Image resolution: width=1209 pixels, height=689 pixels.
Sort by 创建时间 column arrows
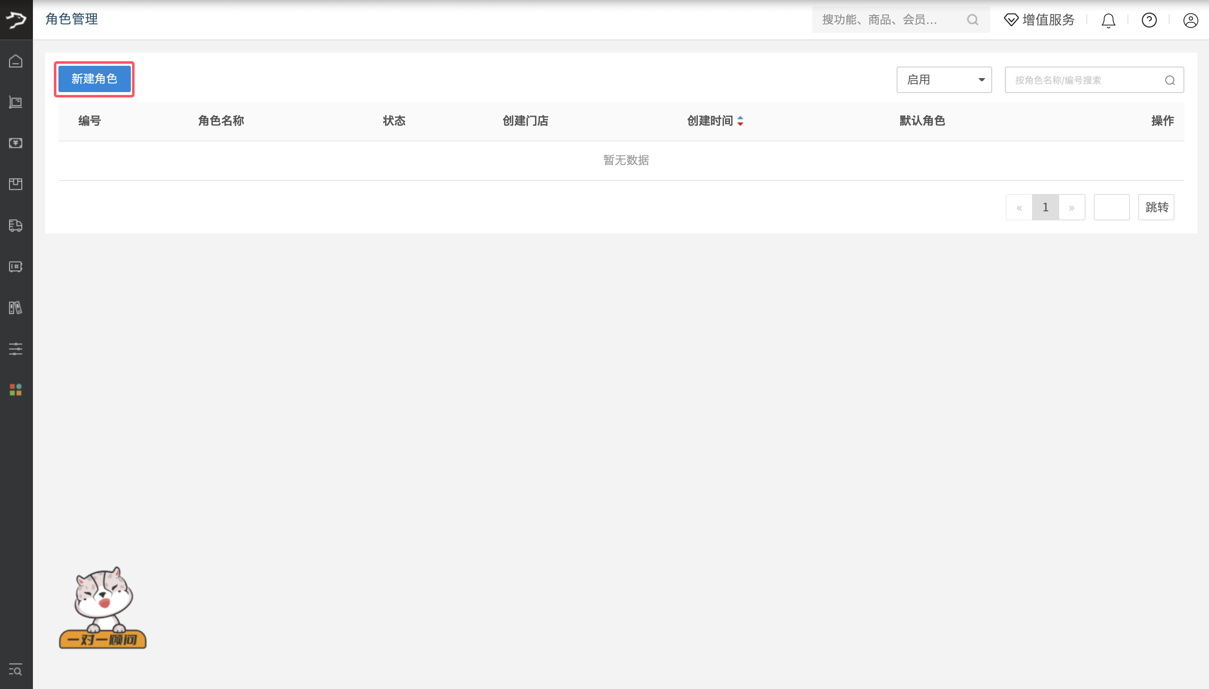coord(740,121)
